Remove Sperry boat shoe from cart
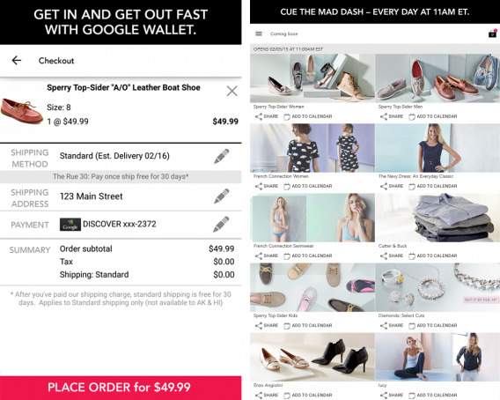 [232, 91]
